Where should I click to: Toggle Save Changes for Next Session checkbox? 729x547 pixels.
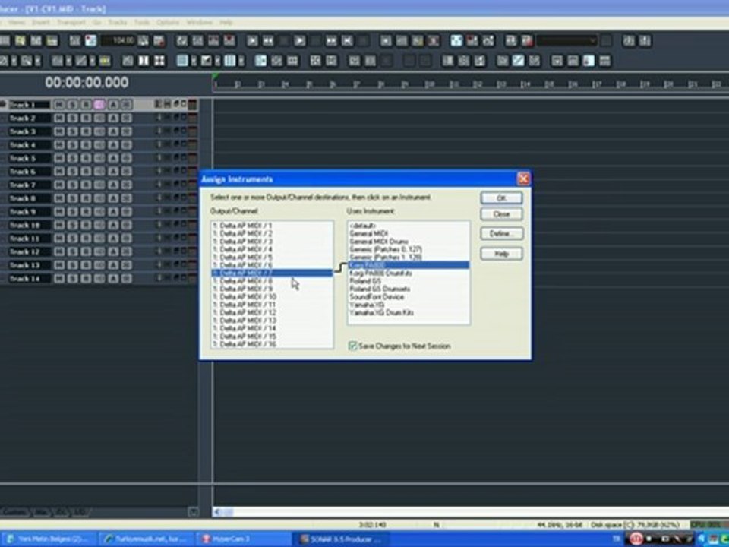(x=353, y=346)
